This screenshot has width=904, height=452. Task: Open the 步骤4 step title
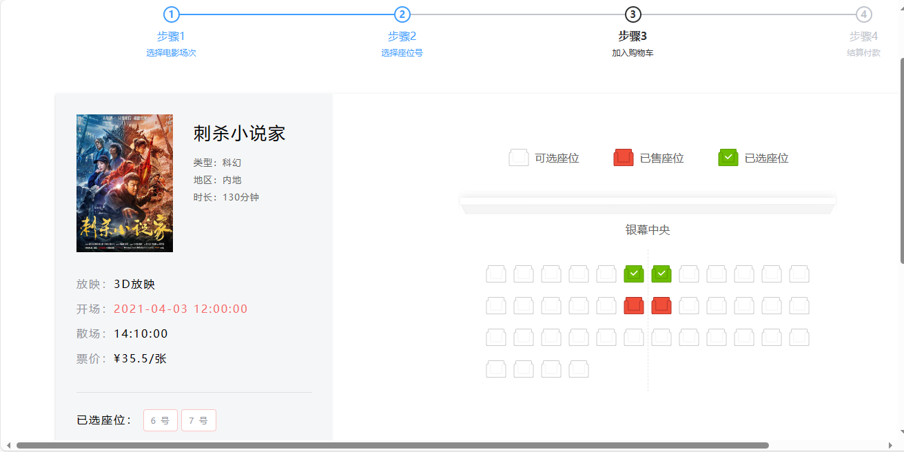pyautogui.click(x=863, y=37)
